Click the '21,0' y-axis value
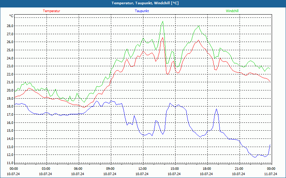 coord(10,82)
